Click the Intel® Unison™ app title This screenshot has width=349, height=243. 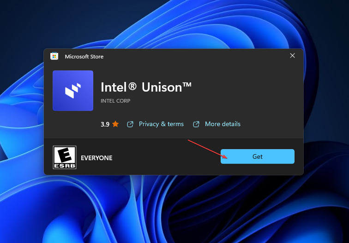coord(146,87)
